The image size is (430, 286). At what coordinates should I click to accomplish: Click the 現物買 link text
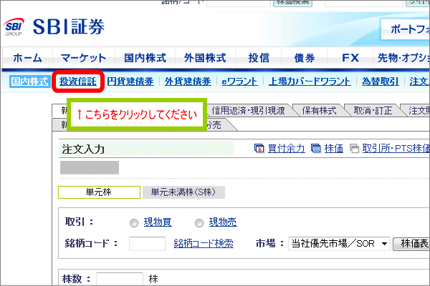pos(158,222)
